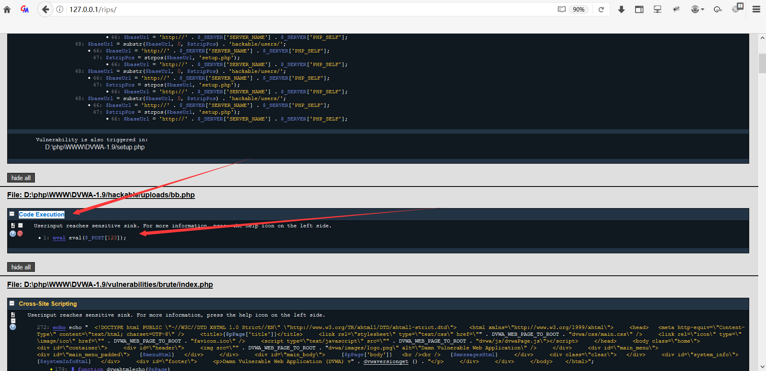The height and width of the screenshot is (371, 766).
Task: Open file link vulnerabilities/brute/index.php
Action: pyautogui.click(x=110, y=285)
